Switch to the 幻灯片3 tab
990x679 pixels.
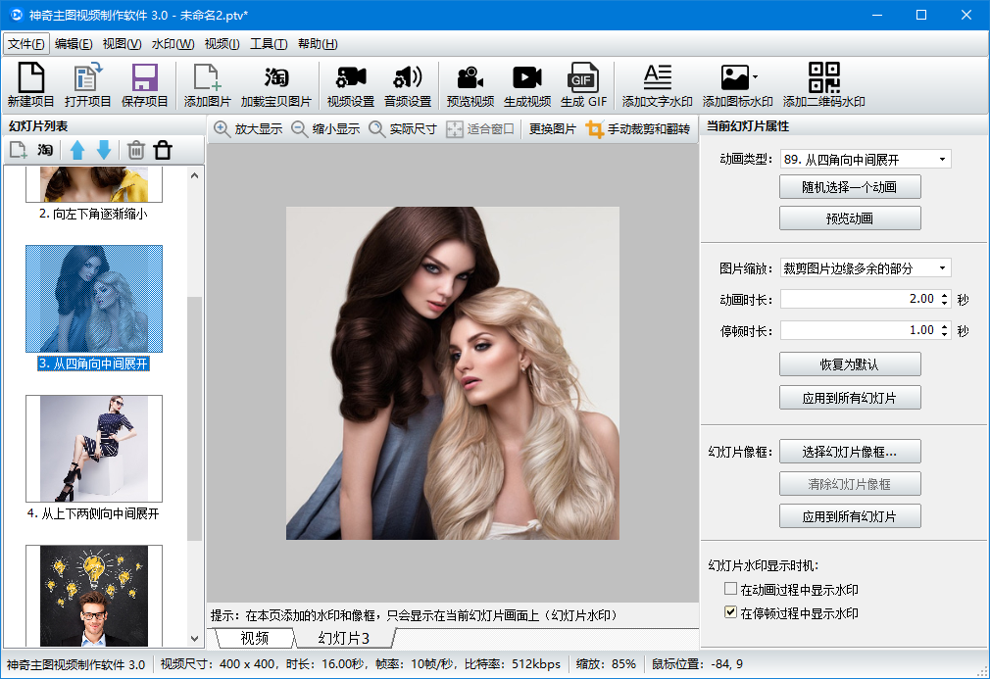pyautogui.click(x=344, y=638)
